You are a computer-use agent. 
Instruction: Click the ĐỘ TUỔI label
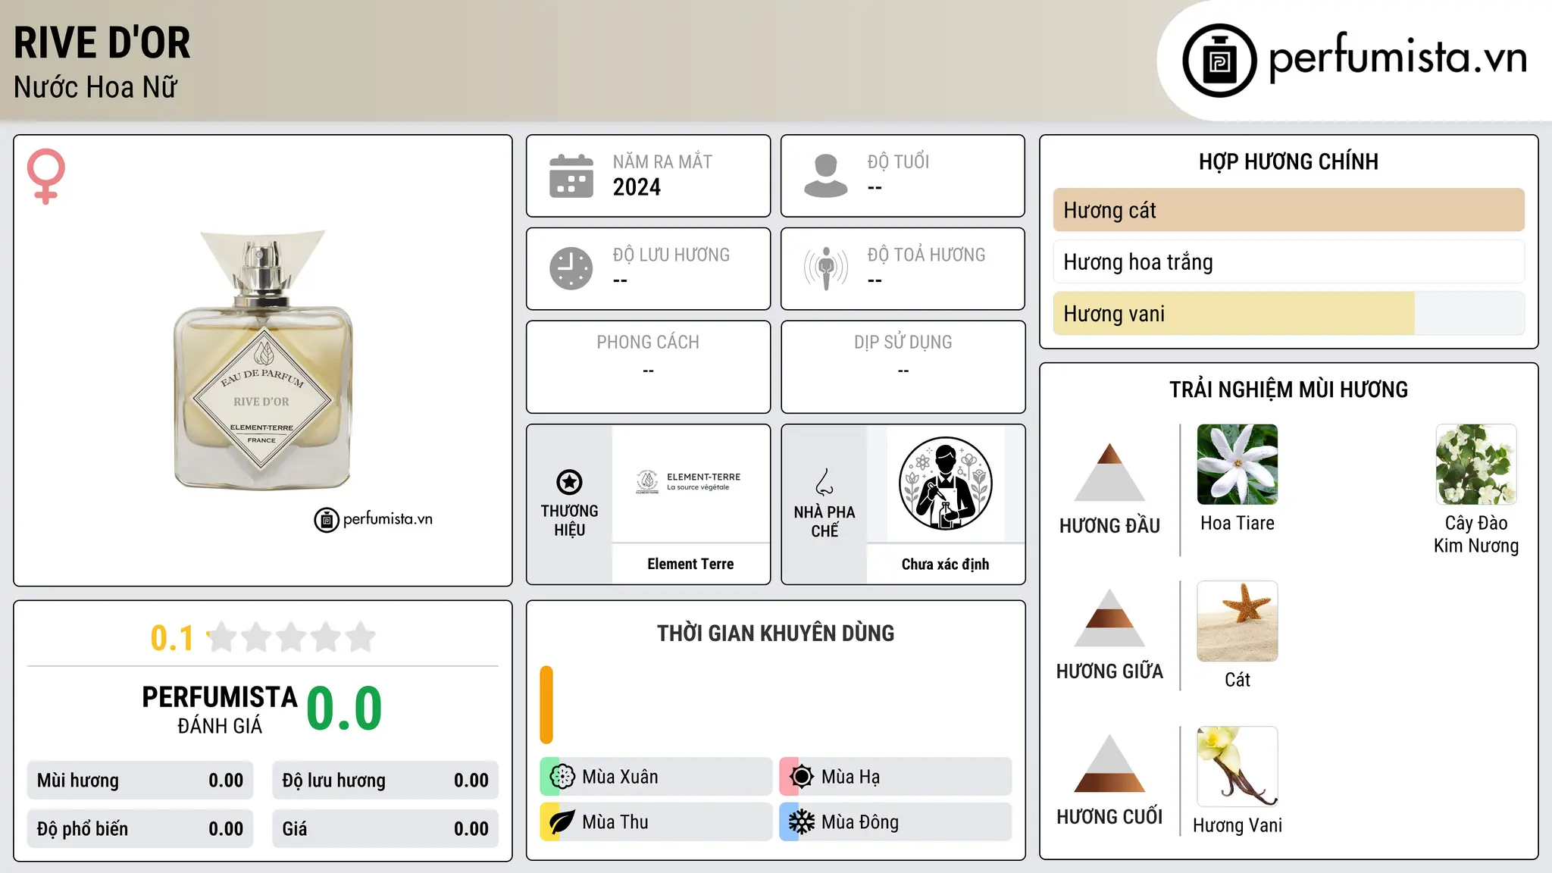tap(898, 161)
